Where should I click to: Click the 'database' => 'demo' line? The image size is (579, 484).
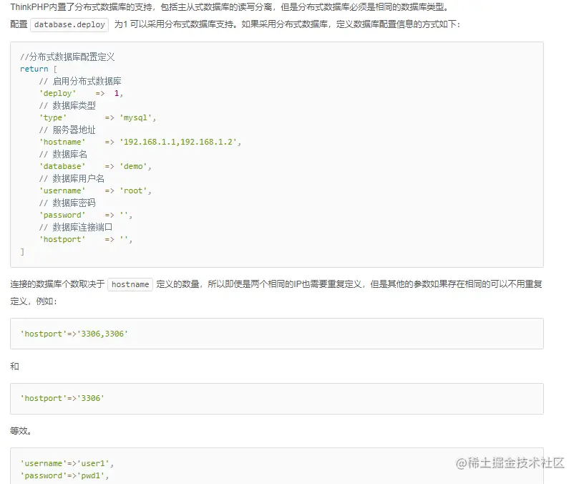(x=95, y=167)
